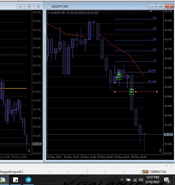Select the 4Ls level line label
Image resolution: width=175 pixels, height=185 pixels.
pyautogui.click(x=155, y=28)
